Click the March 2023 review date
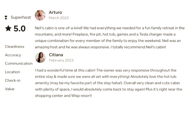 pos(59,18)
